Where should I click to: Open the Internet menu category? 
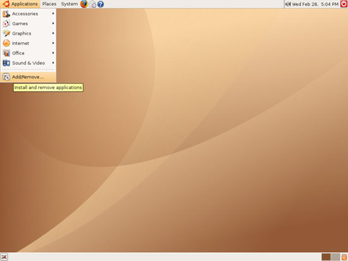coord(28,43)
